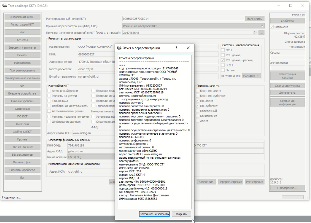Toggle the Автономный режим checkbox
311x223 pixels.
[49, 91]
